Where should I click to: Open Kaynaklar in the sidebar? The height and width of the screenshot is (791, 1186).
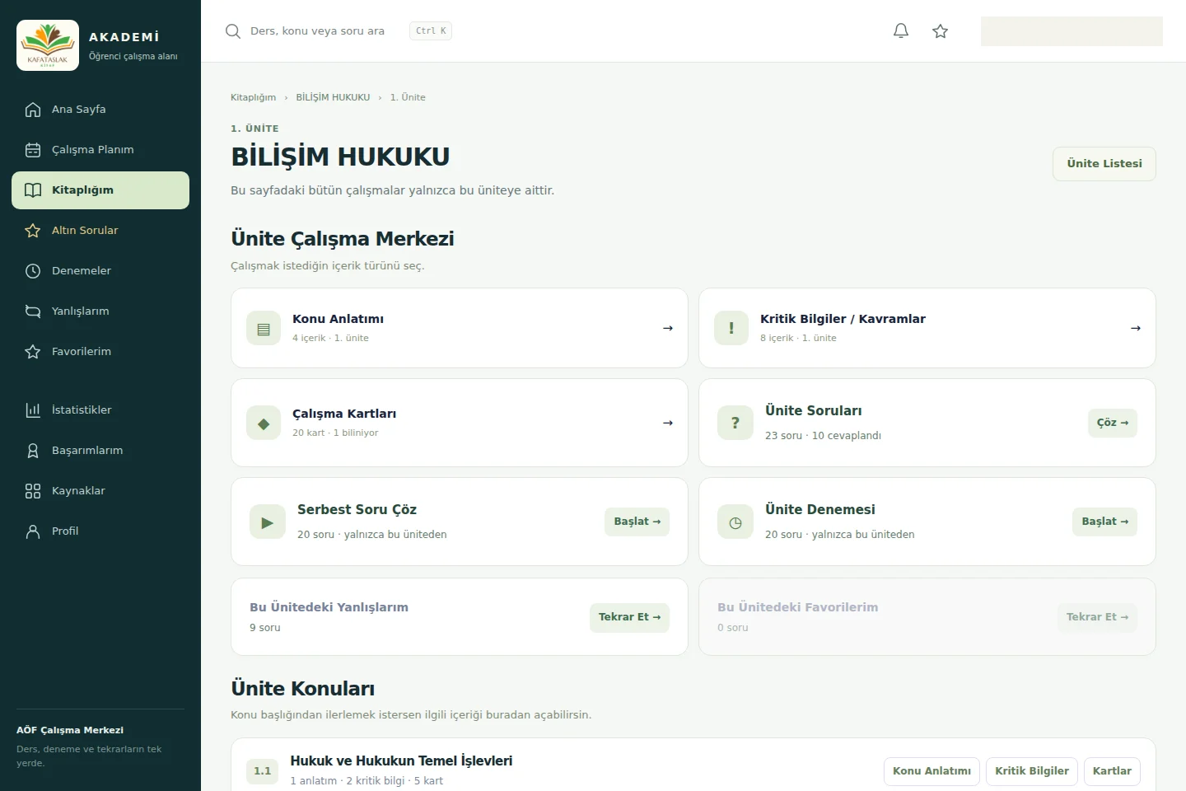[x=100, y=491]
